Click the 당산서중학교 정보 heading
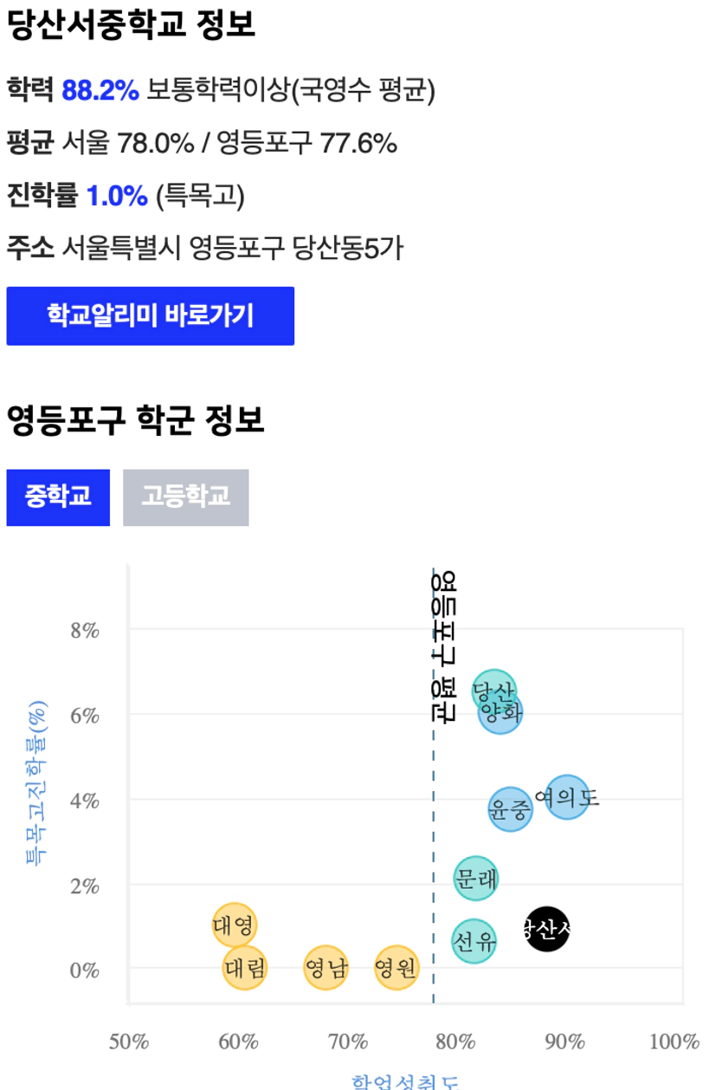 click(x=131, y=24)
